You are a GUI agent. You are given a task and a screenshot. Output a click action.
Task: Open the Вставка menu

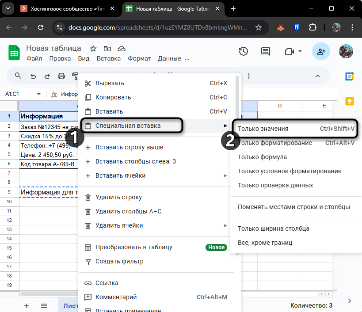click(x=108, y=59)
